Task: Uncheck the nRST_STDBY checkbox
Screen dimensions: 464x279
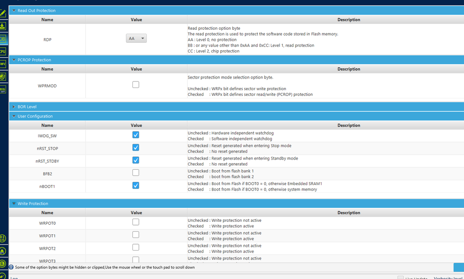Action: tap(136, 160)
